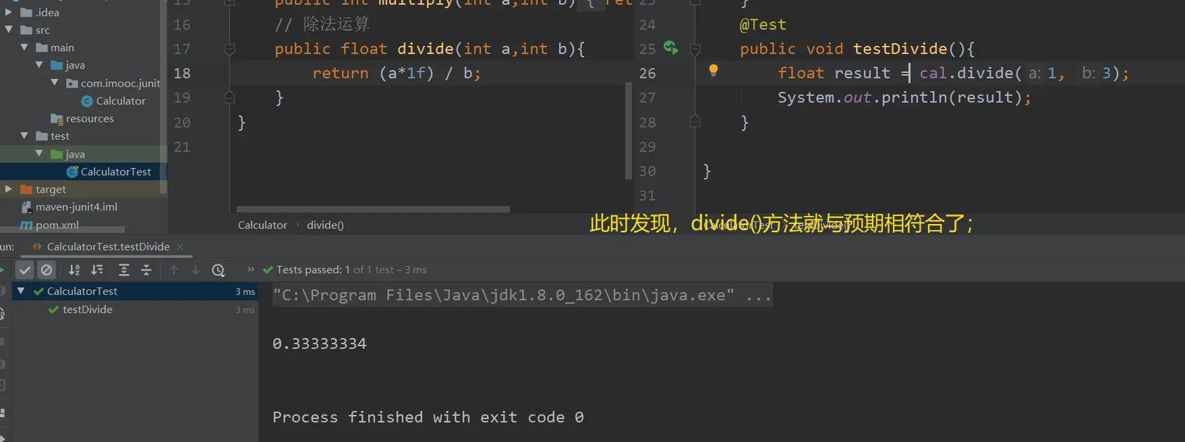Collapse the test folder
This screenshot has height=442, width=1185.
(x=24, y=136)
